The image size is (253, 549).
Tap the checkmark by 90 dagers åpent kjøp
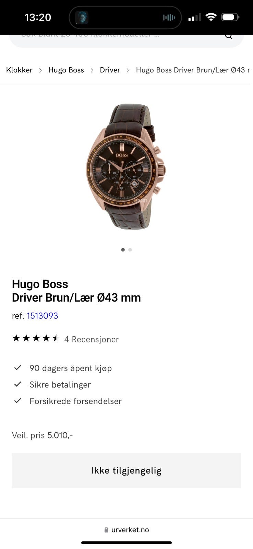coord(18,368)
